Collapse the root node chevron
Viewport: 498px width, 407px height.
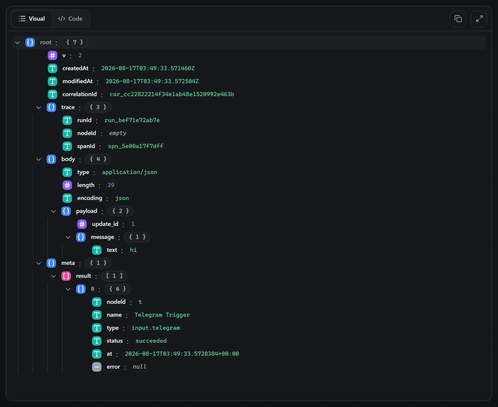(17, 42)
